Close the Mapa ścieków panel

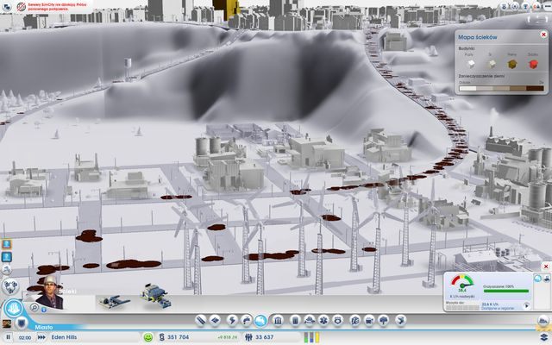pyautogui.click(x=543, y=34)
